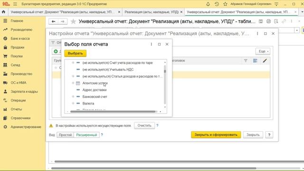Viewport: 304px width, 171px height.
Task: Open the more options dots in the settings window
Action: point(257,34)
